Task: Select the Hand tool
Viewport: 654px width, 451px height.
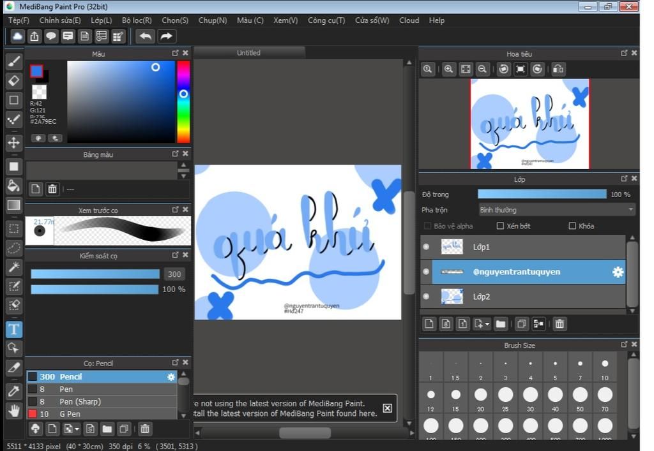Action: tap(14, 411)
